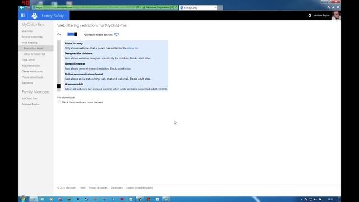Open the Allow list link
This screenshot has width=359, height=202.
[x=132, y=48]
